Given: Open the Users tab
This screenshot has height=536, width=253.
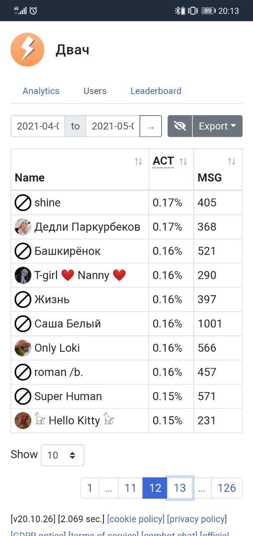Looking at the screenshot, I should point(95,91).
